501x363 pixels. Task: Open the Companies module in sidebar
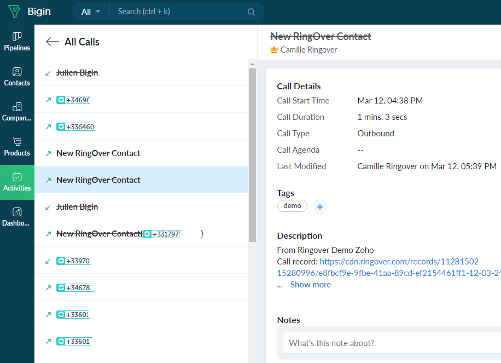point(17,112)
